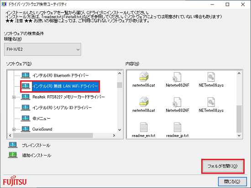Click the laptop icon beside CurioSound
The height and width of the screenshot is (188, 251).
pos(26,129)
